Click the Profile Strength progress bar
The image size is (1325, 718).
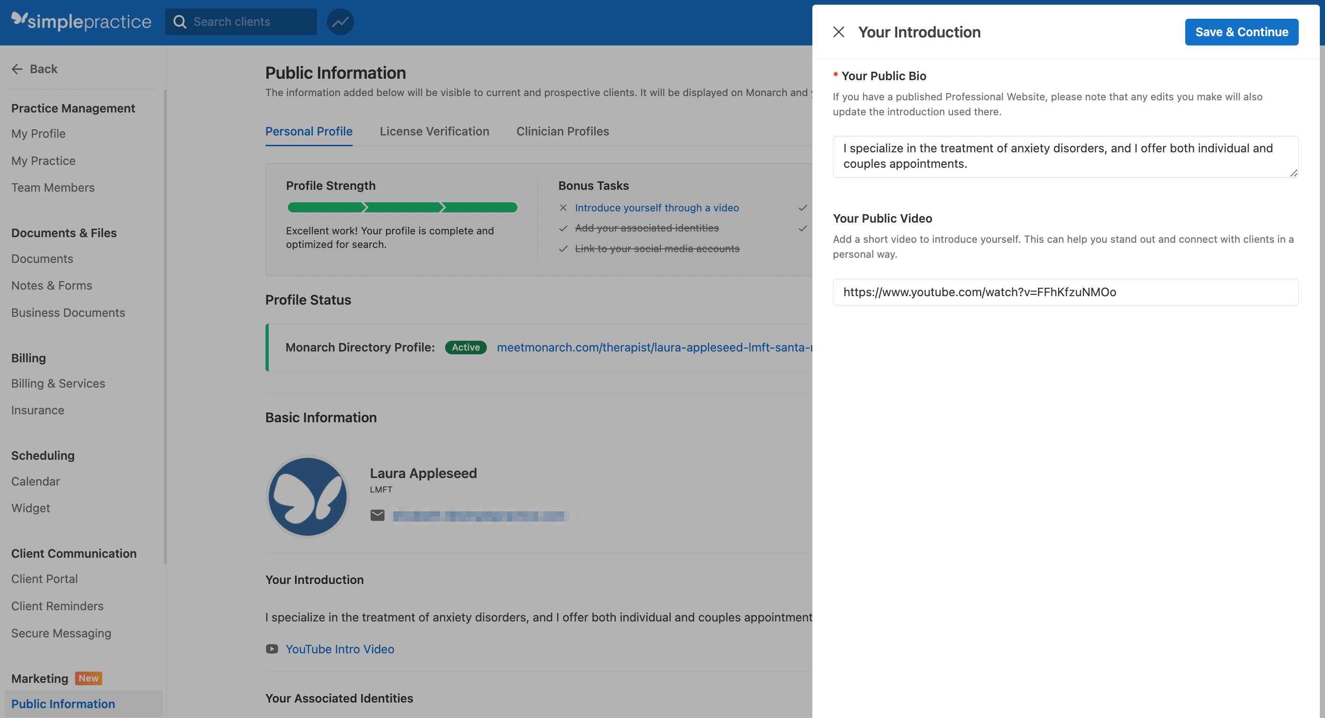tap(401, 207)
